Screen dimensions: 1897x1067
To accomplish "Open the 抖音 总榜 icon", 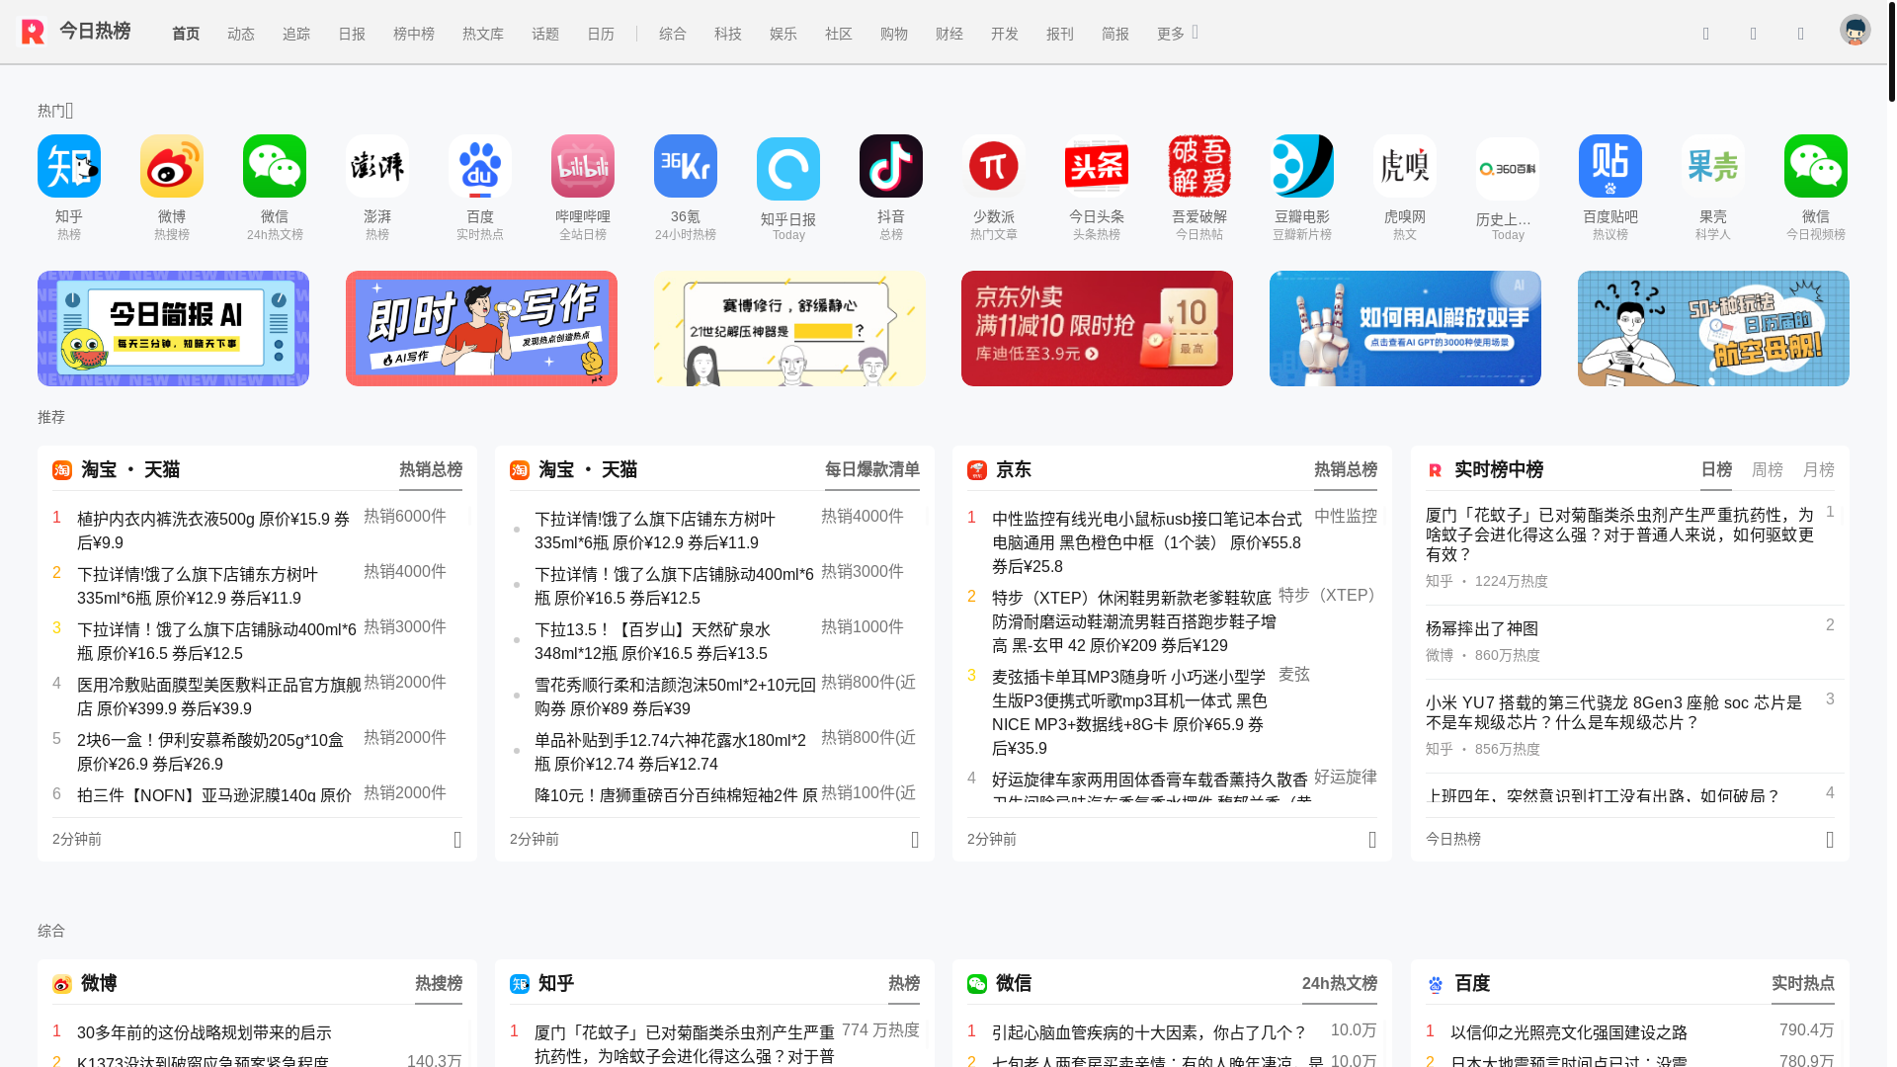I will (891, 166).
